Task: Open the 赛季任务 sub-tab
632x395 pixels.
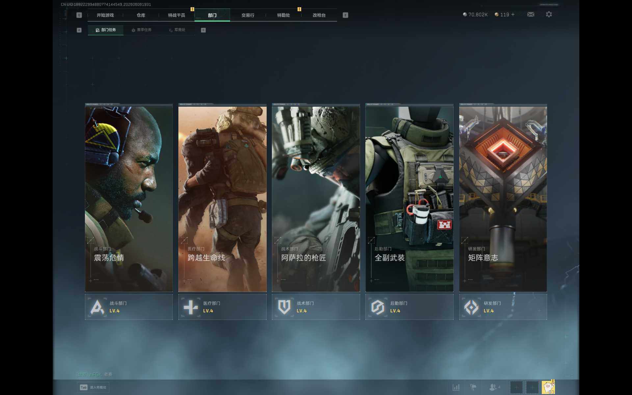Action: 142,30
